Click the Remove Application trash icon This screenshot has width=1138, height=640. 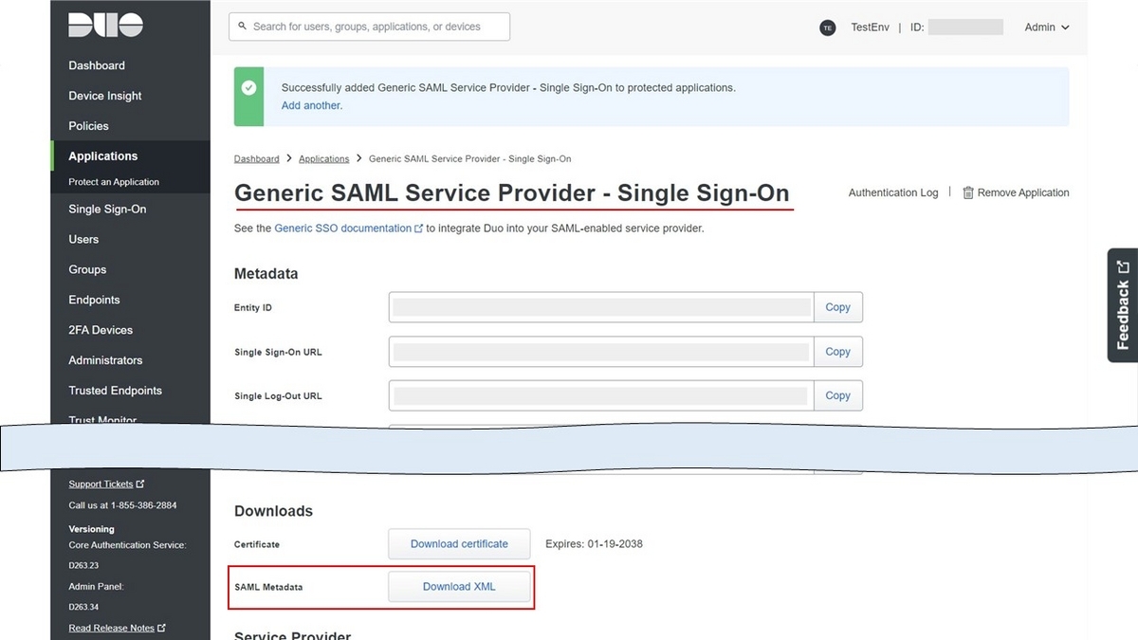point(968,192)
